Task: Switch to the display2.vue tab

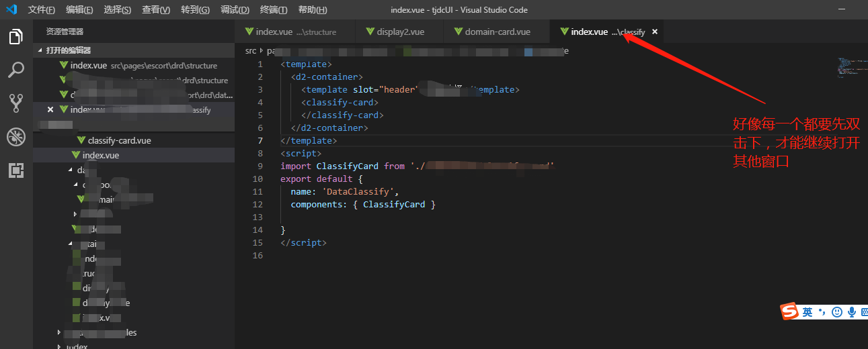Action: click(x=399, y=32)
